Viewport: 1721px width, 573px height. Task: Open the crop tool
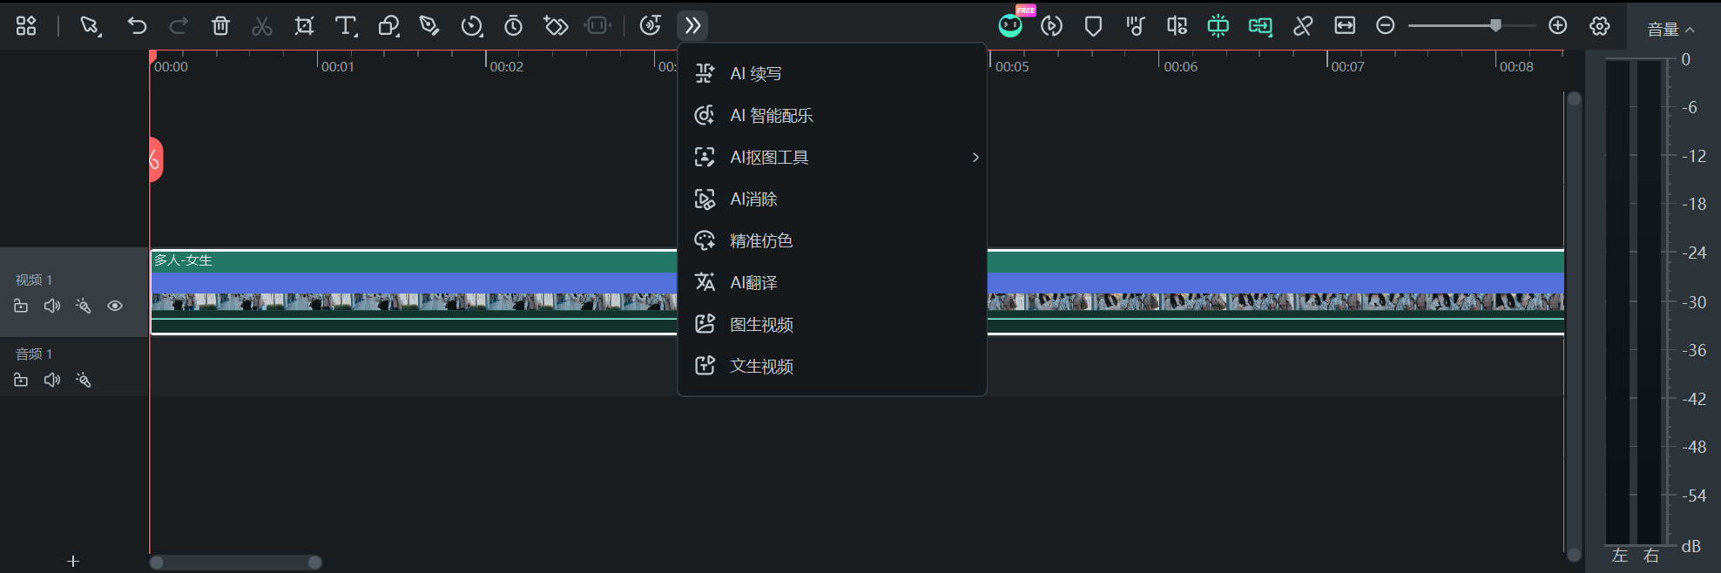pos(304,26)
